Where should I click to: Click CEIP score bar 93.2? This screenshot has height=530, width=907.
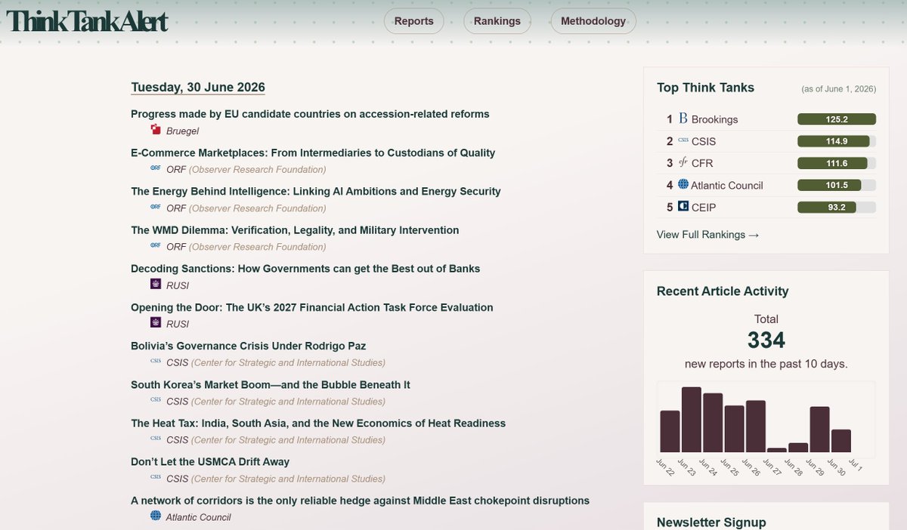pos(837,207)
